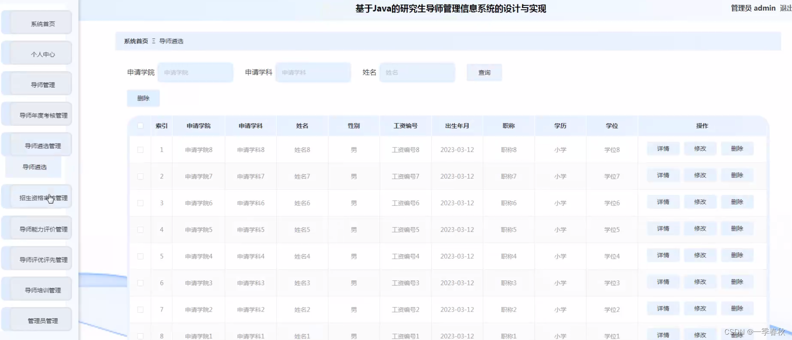Check the checkbox for row 申请学院6
Screen dimensions: 792x340
(x=140, y=203)
